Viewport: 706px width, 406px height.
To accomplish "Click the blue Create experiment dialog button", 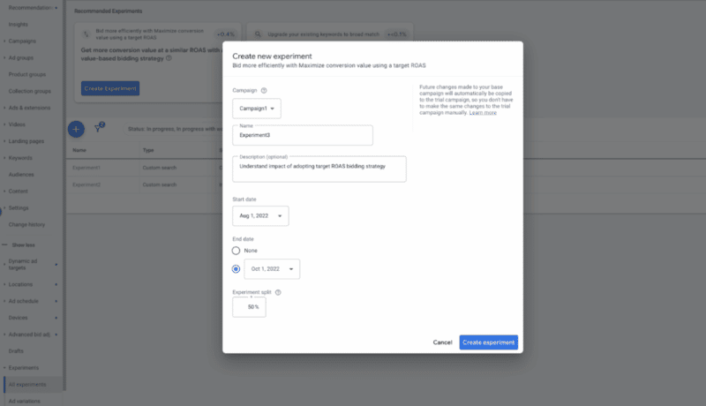I will click(x=488, y=342).
